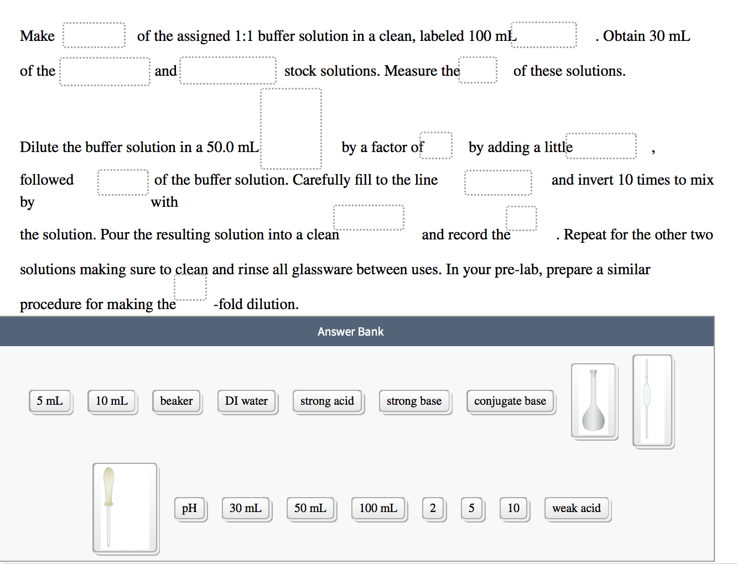Select the volumetric flask icon in the Answer Bank
Image resolution: width=737 pixels, height=564 pixels.
pos(594,400)
